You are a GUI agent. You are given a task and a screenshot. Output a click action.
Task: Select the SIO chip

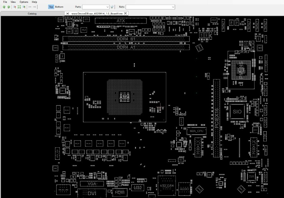click(237, 112)
